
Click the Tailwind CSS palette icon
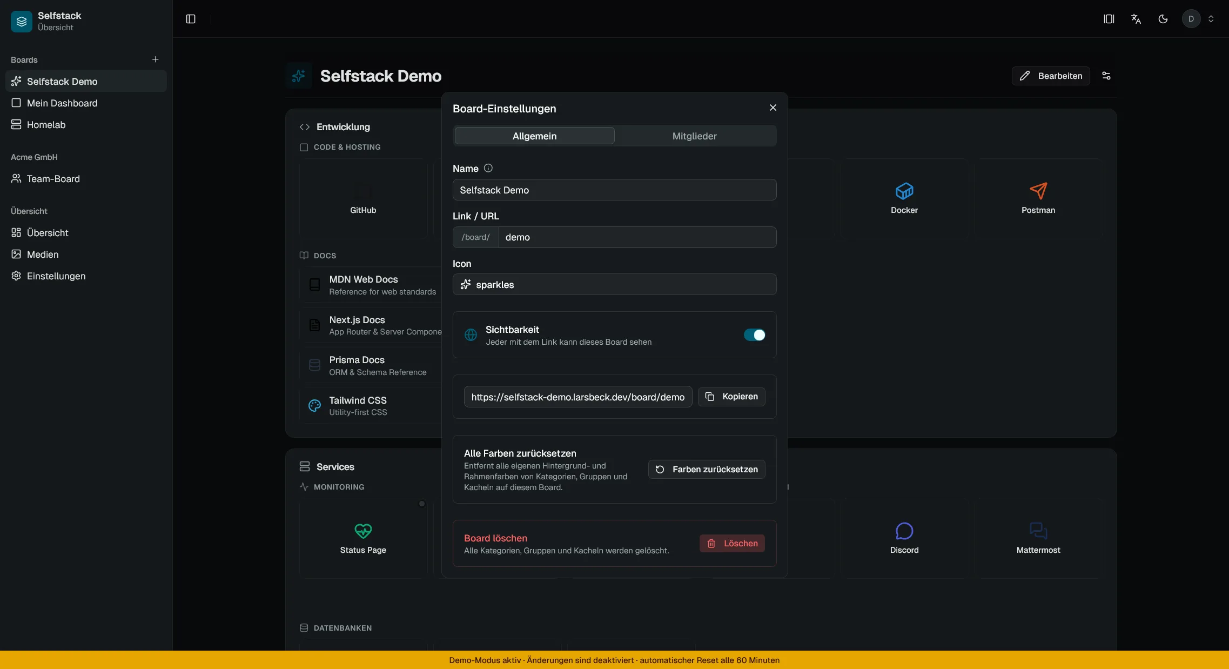314,405
